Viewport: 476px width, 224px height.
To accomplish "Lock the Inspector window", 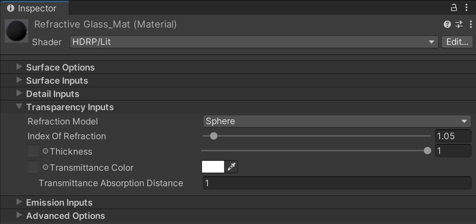I will (x=454, y=7).
